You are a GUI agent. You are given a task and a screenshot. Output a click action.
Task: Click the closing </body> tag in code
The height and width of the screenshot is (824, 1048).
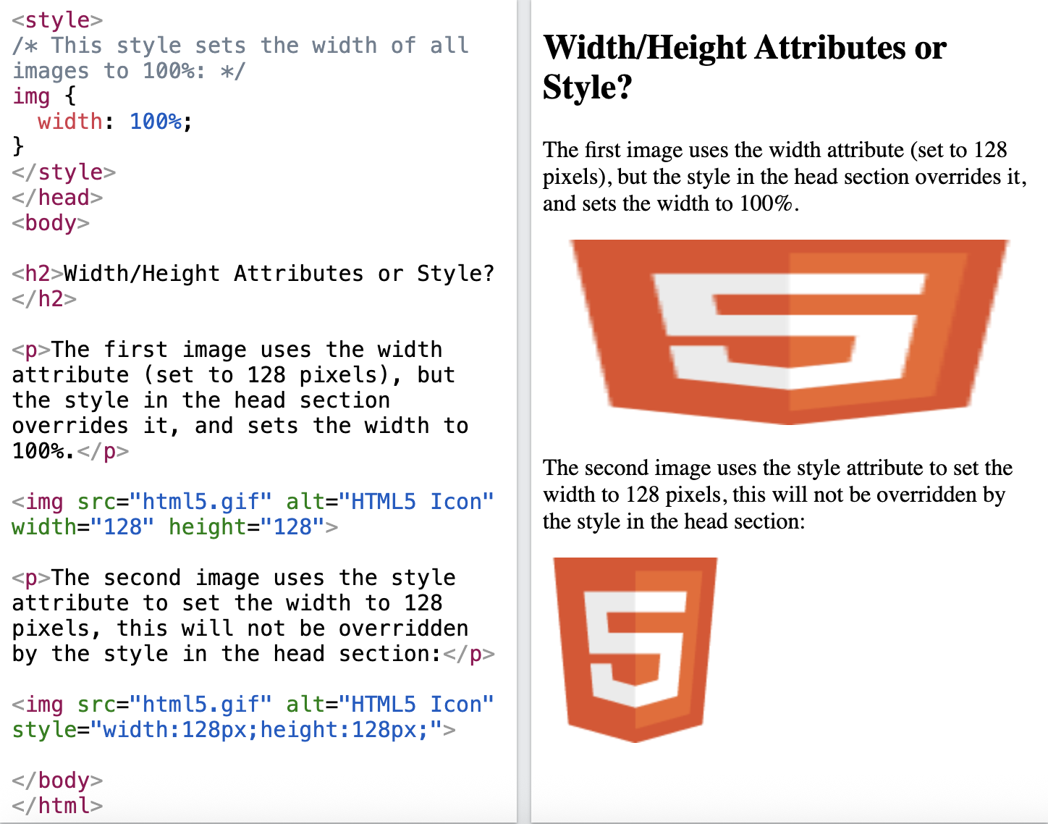[57, 781]
